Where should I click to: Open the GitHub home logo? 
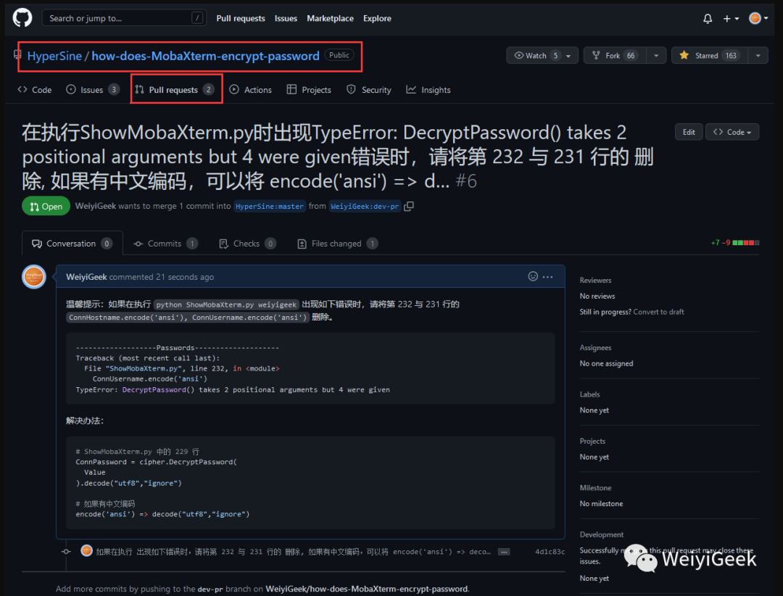pos(22,18)
